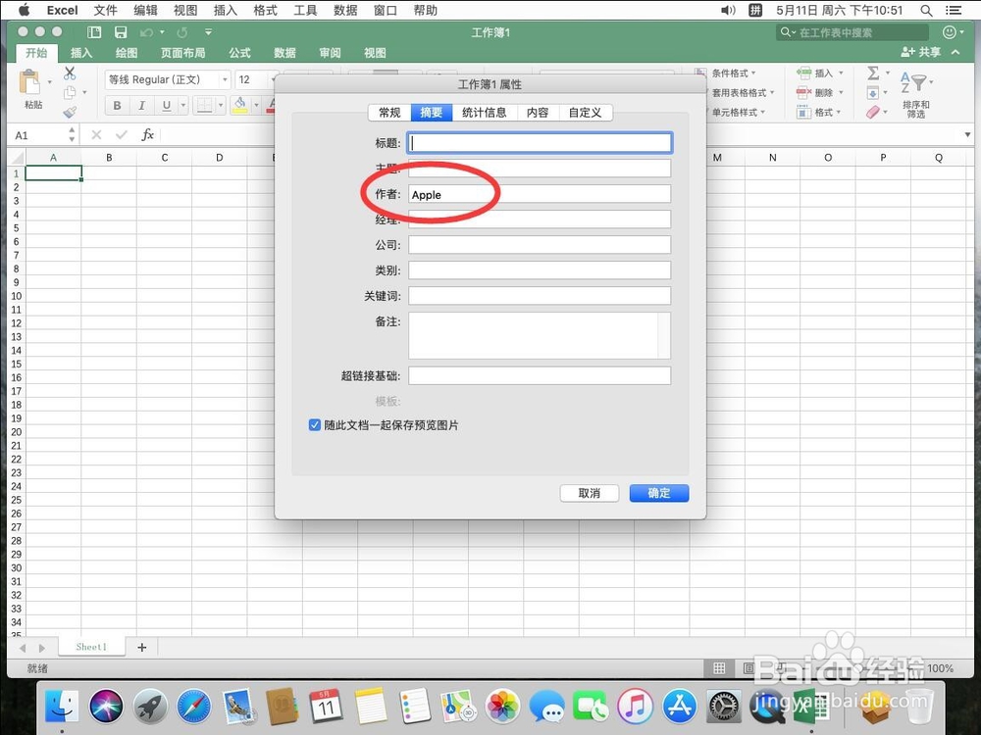Open Sort and Filter tool
Image resolution: width=981 pixels, height=735 pixels.
click(x=916, y=94)
